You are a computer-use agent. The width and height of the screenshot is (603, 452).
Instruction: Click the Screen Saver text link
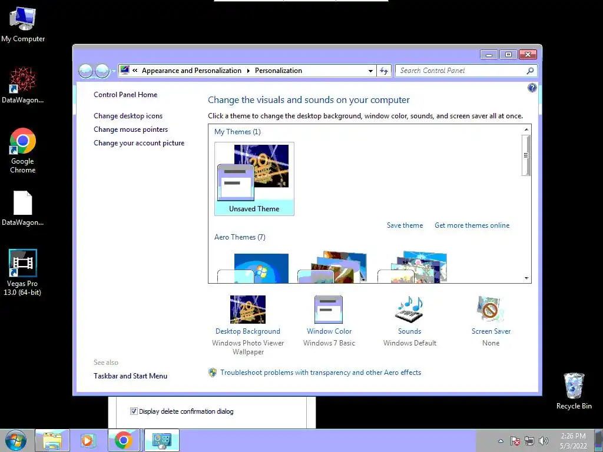pyautogui.click(x=491, y=331)
